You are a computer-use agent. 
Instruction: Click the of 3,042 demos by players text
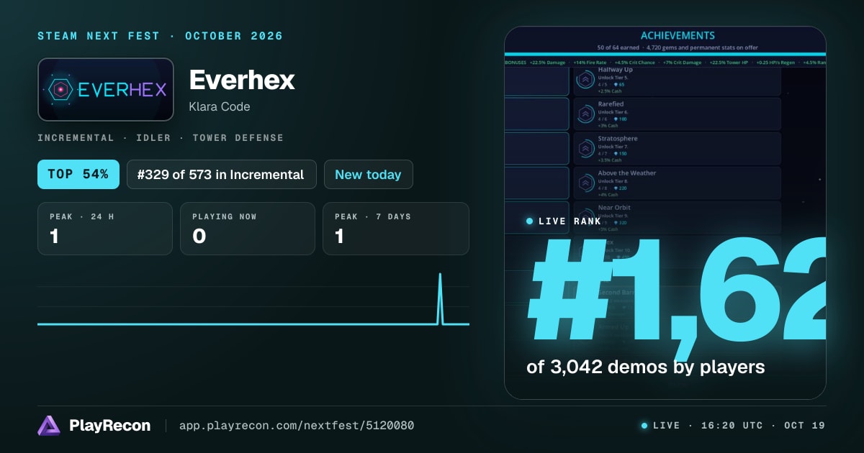(x=645, y=367)
